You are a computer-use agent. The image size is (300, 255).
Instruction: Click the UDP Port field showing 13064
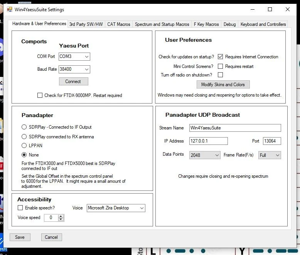click(272, 141)
